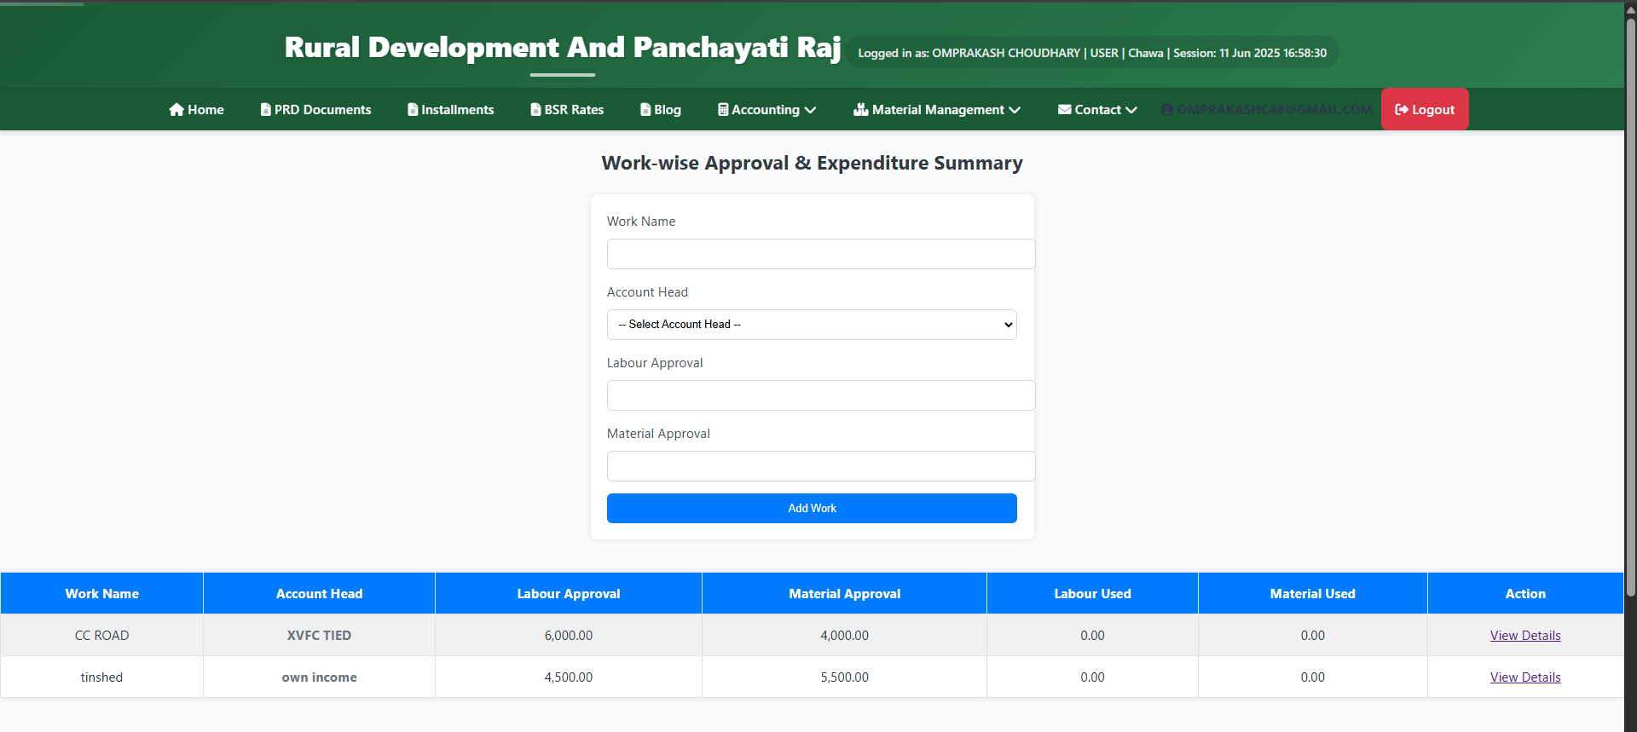This screenshot has height=732, width=1637.
Task: Open View Details for tinshed
Action: coord(1524,677)
